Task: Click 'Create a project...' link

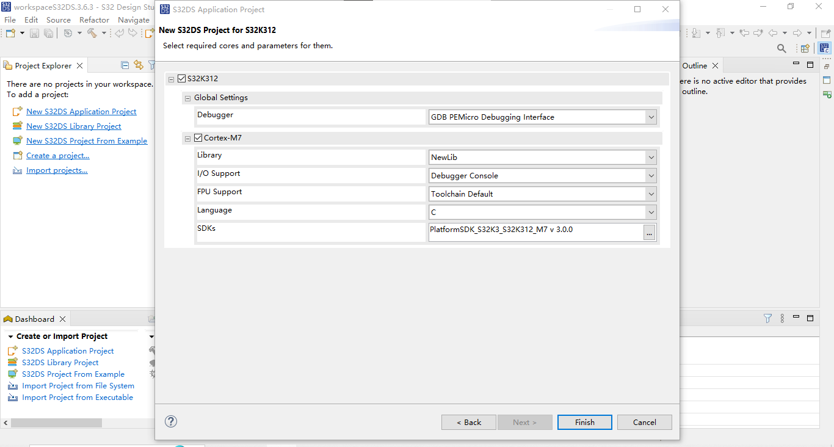Action: 58,155
